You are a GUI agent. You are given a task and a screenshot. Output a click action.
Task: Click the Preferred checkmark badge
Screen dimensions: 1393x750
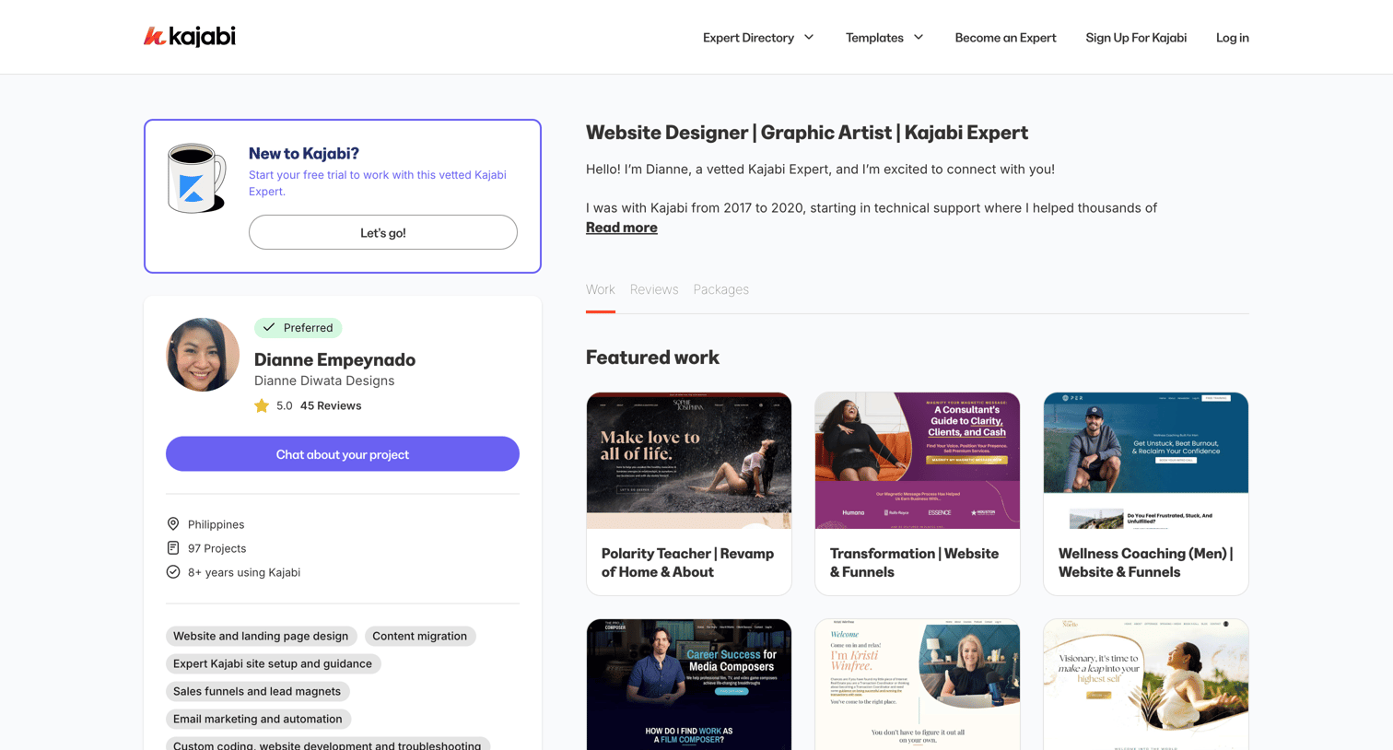pyautogui.click(x=298, y=328)
